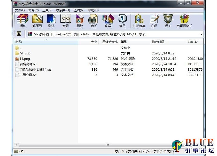Start 扫描病毒 (Virus Scan) tool
This screenshot has width=217, height=156.
(139, 21)
